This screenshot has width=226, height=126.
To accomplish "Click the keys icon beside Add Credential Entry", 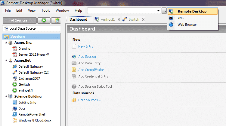I will click(74, 76).
